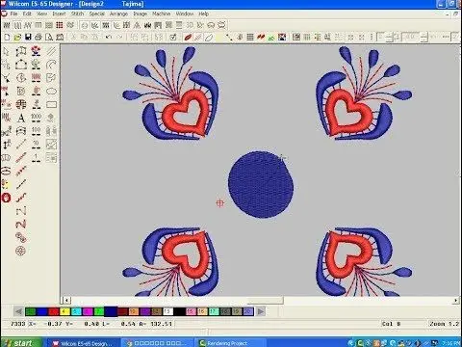
Task: Select the red diagonal run stitch tool
Action: tap(21, 157)
